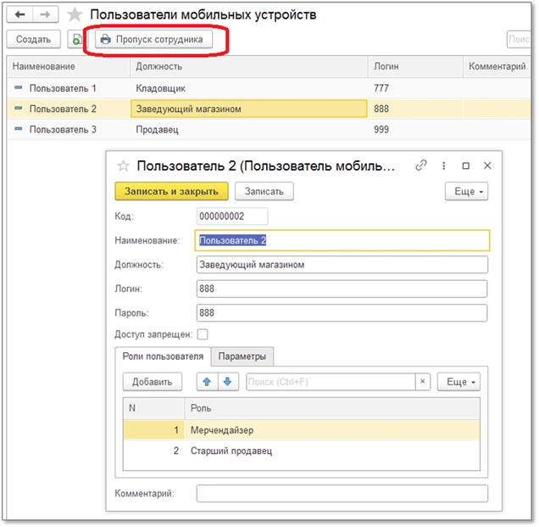The width and height of the screenshot is (539, 527).
Task: Select the Роли пользователя tab
Action: click(162, 356)
